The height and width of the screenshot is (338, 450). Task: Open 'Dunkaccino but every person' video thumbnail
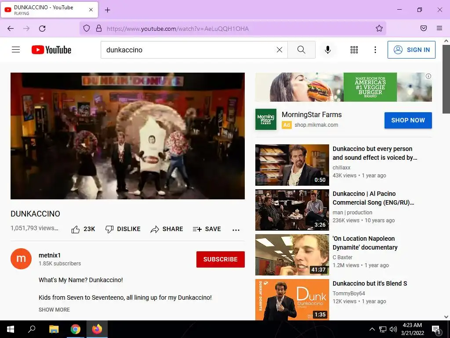292,165
